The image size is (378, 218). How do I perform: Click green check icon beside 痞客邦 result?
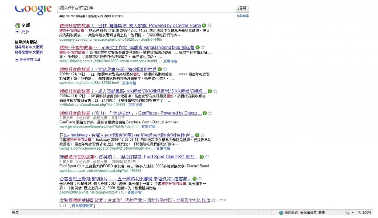tap(195, 179)
